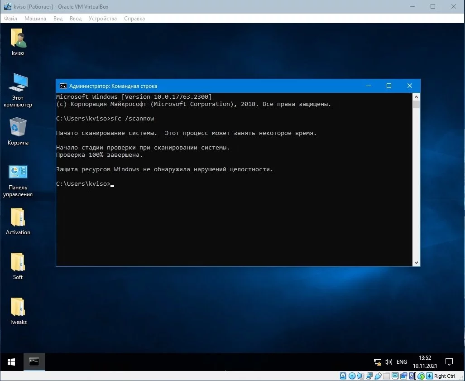
Task: Click the Command Prompt taskbar button
Action: click(34, 362)
